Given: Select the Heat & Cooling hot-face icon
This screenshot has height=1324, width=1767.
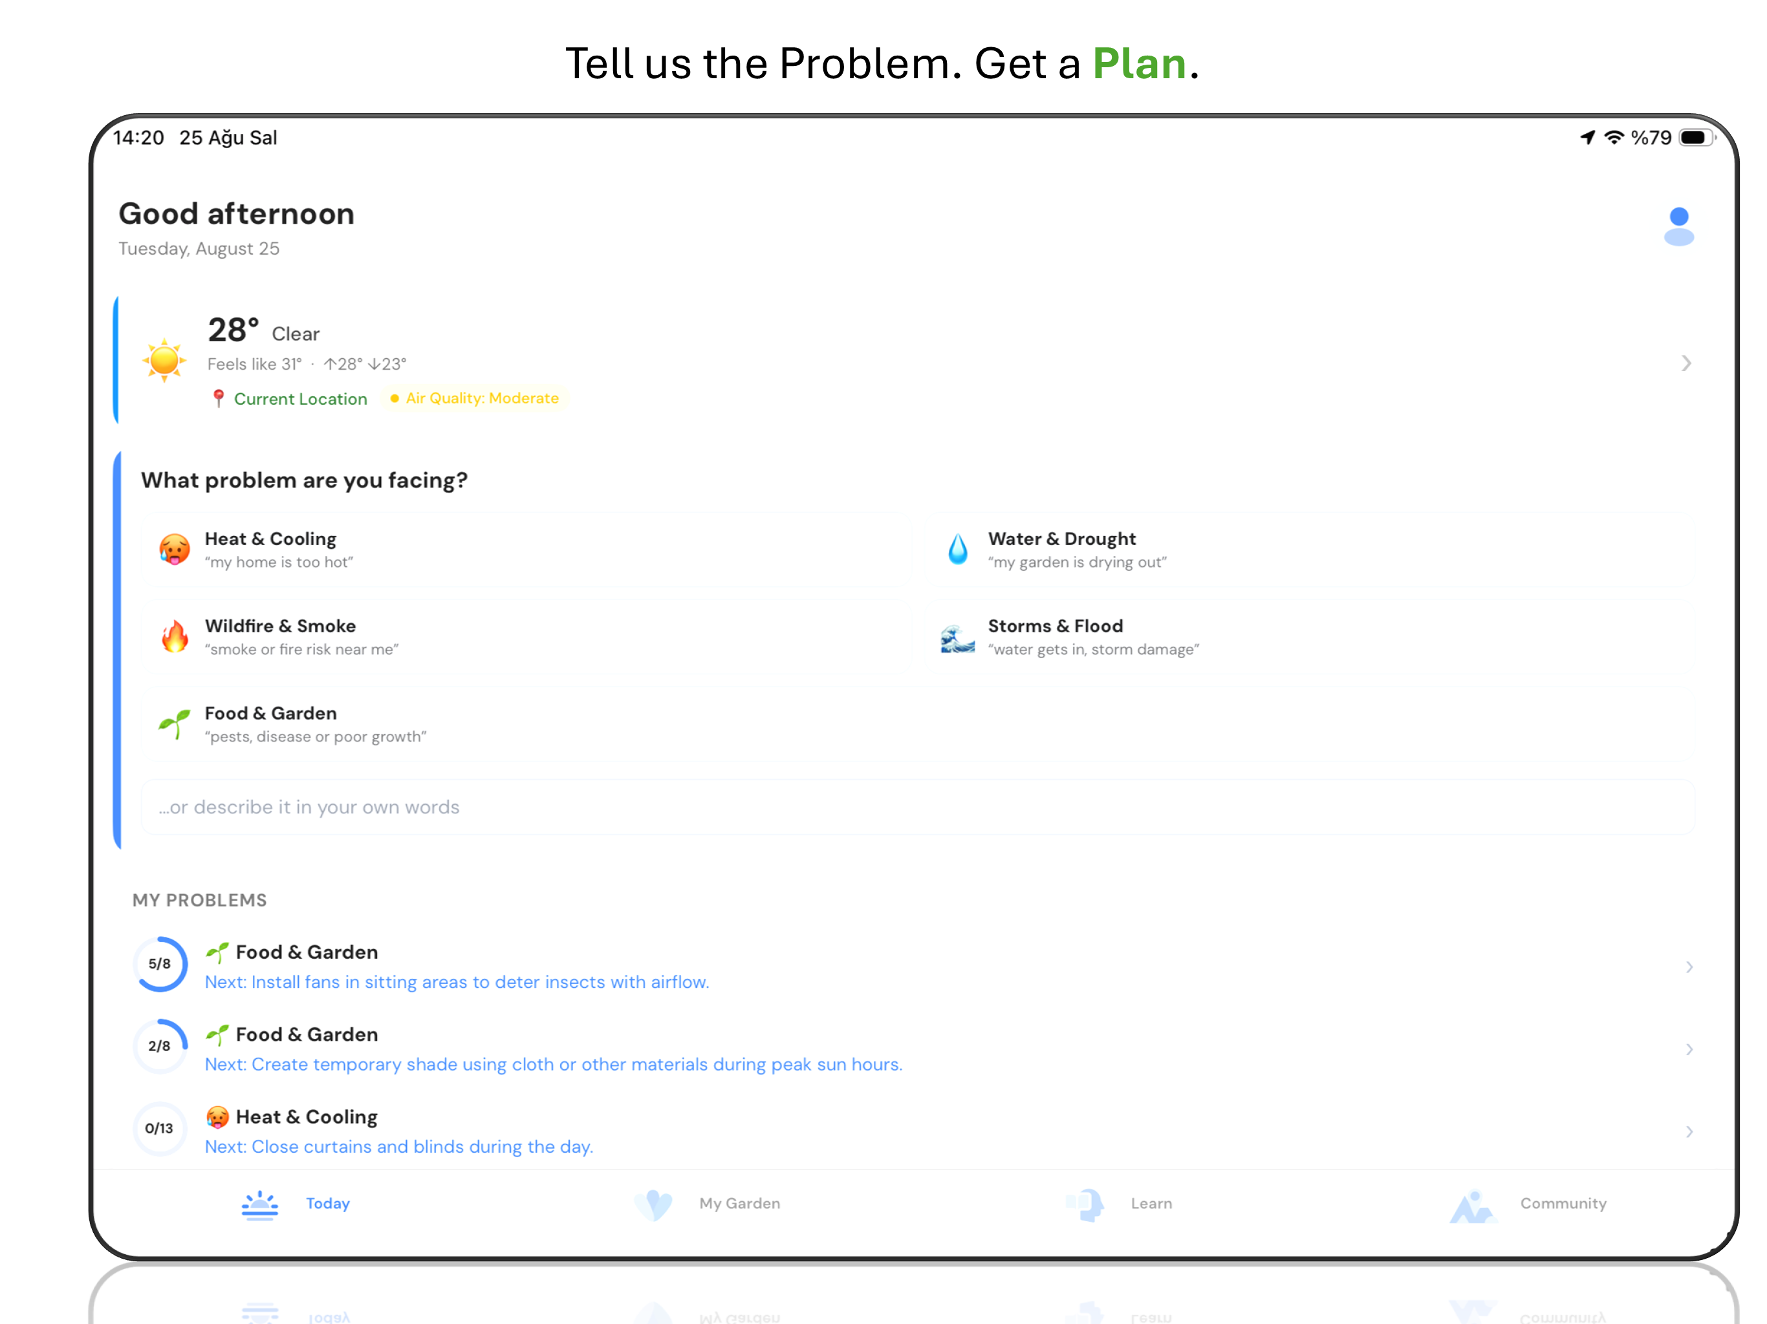Looking at the screenshot, I should pos(174,550).
